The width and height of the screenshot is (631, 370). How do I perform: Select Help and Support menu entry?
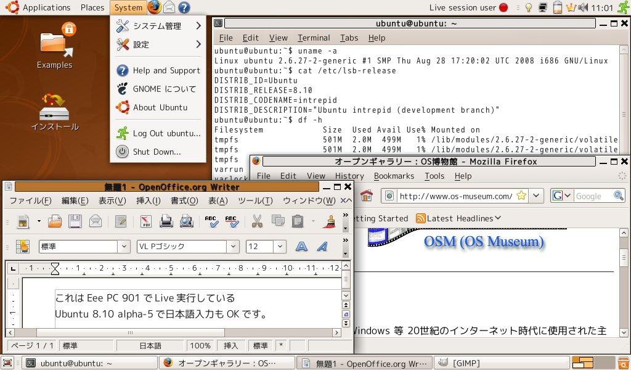pos(158,70)
